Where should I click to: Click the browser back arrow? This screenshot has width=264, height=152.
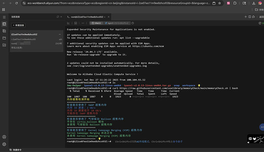click(x=4, y=3)
